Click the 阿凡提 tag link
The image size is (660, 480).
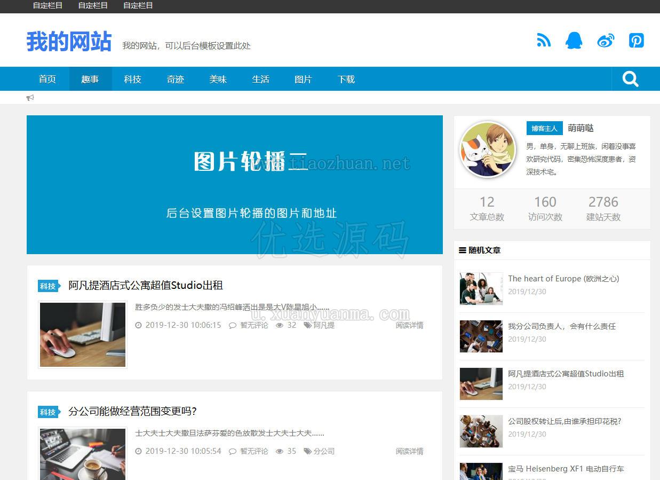pyautogui.click(x=324, y=325)
